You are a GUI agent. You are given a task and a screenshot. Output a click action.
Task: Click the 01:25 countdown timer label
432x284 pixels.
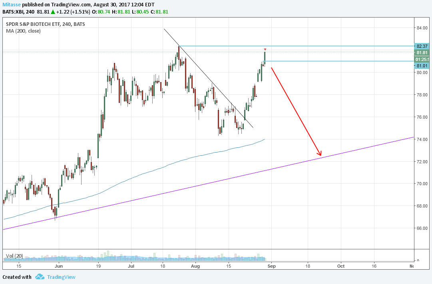tap(422, 59)
